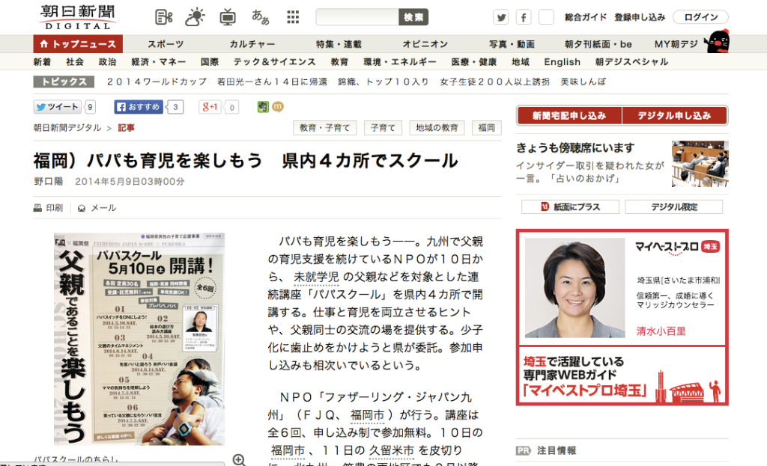
Task: Open the services grid icon in header
Action: 292,16
